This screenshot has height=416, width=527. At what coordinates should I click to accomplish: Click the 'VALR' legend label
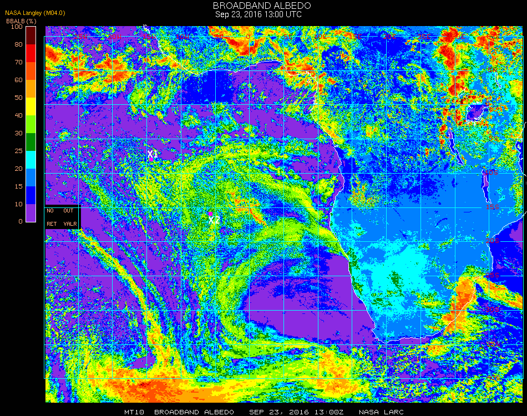tap(70, 224)
